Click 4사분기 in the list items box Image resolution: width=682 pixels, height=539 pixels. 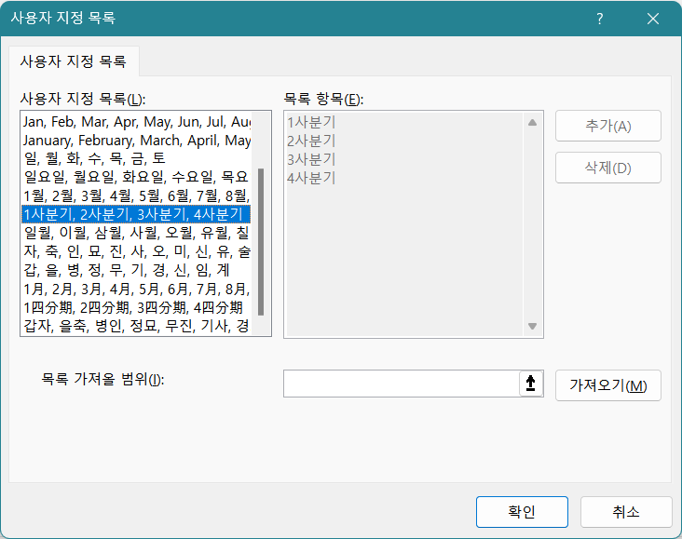(311, 178)
